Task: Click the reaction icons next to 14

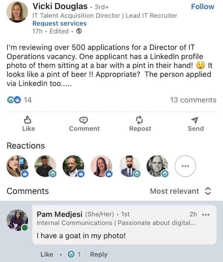Action: 14,100
